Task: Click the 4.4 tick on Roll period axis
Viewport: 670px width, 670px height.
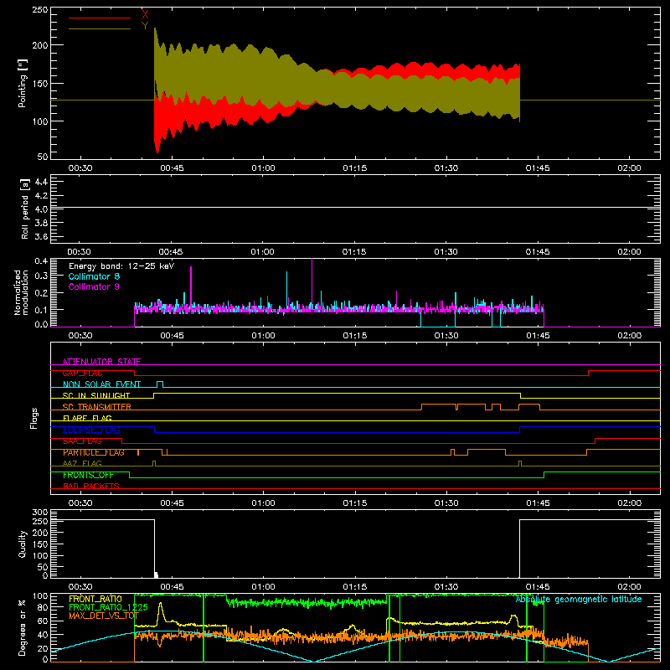Action: [x=41, y=182]
